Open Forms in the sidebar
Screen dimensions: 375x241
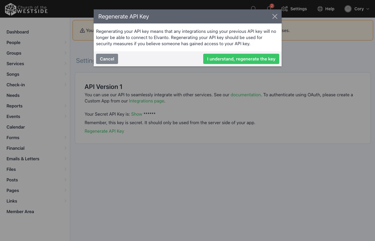[13, 138]
